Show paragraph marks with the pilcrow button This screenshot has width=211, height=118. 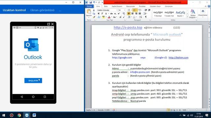pyautogui.click(x=146, y=17)
